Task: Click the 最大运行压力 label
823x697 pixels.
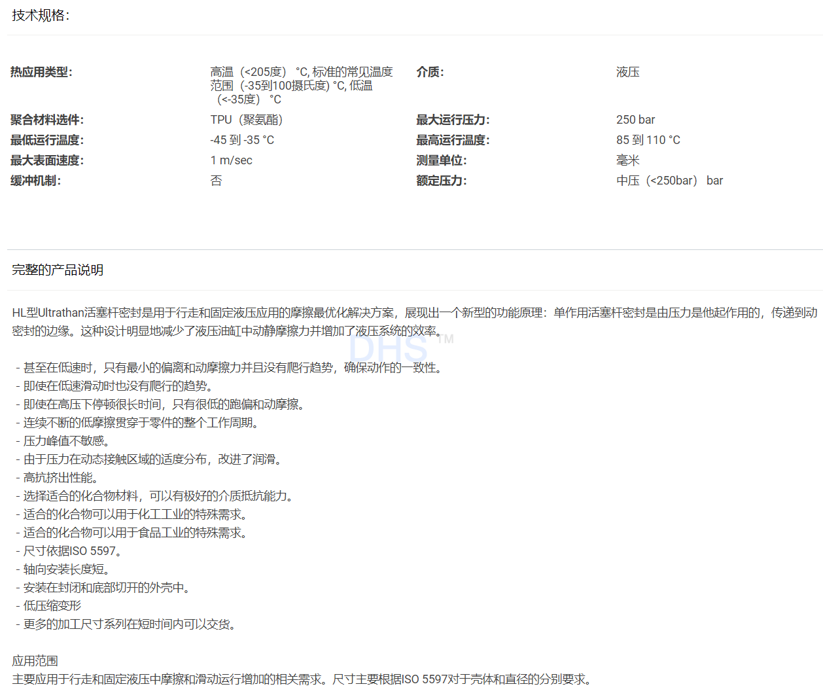Action: point(453,120)
